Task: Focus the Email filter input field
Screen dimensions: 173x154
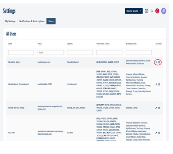Action: pos(51,53)
